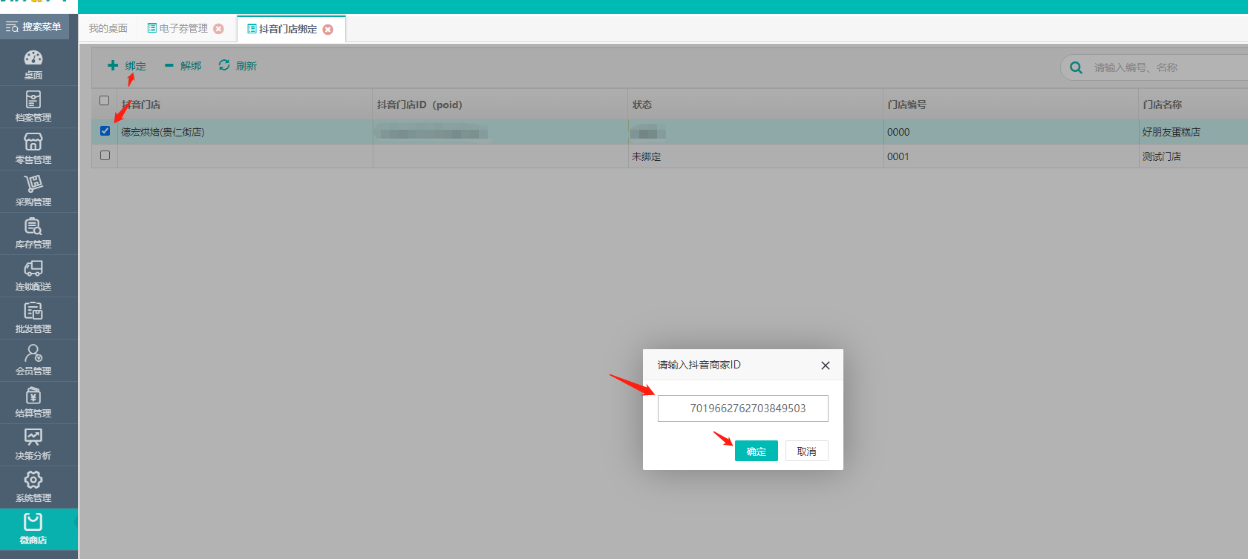Click 搜索菜单 at the sidebar top
This screenshot has height=559, width=1248.
[x=34, y=27]
